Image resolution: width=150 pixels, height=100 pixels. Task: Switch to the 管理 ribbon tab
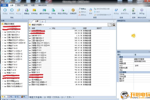click(x=26, y=5)
